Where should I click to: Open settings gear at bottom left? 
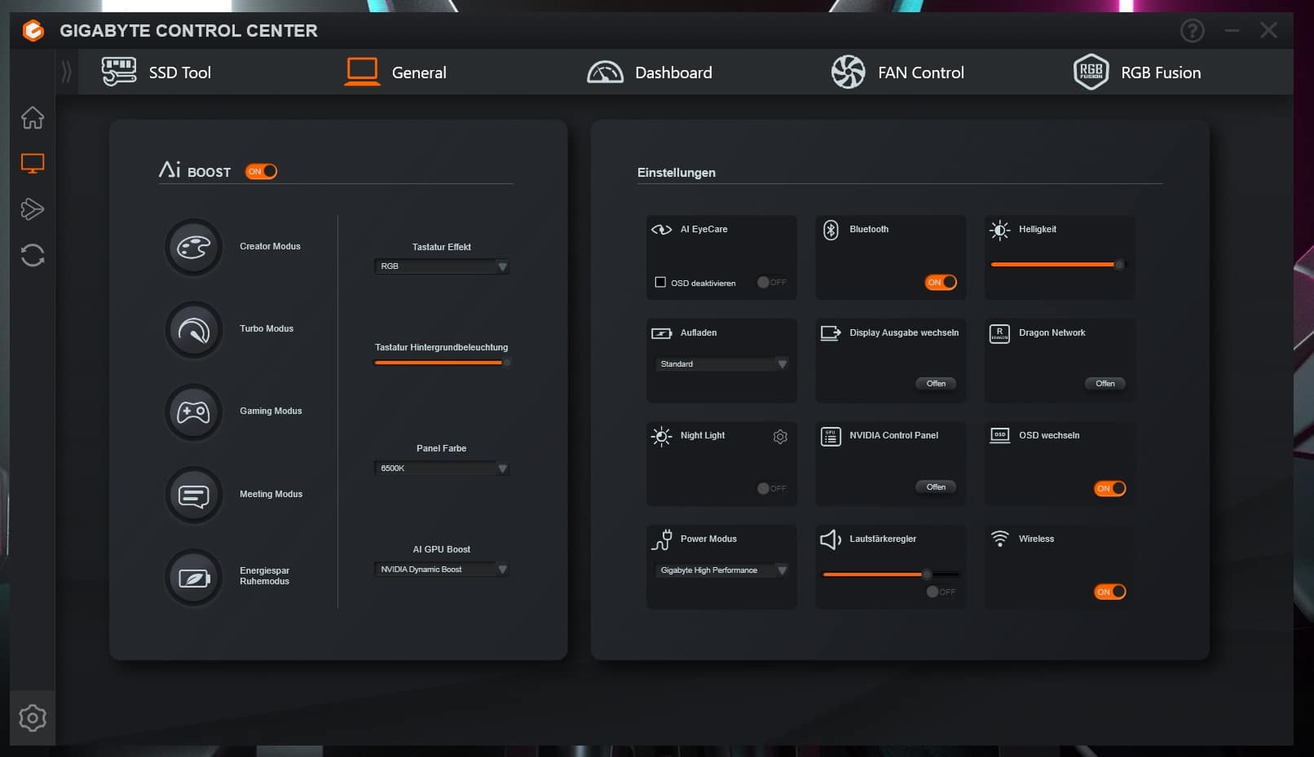tap(33, 718)
